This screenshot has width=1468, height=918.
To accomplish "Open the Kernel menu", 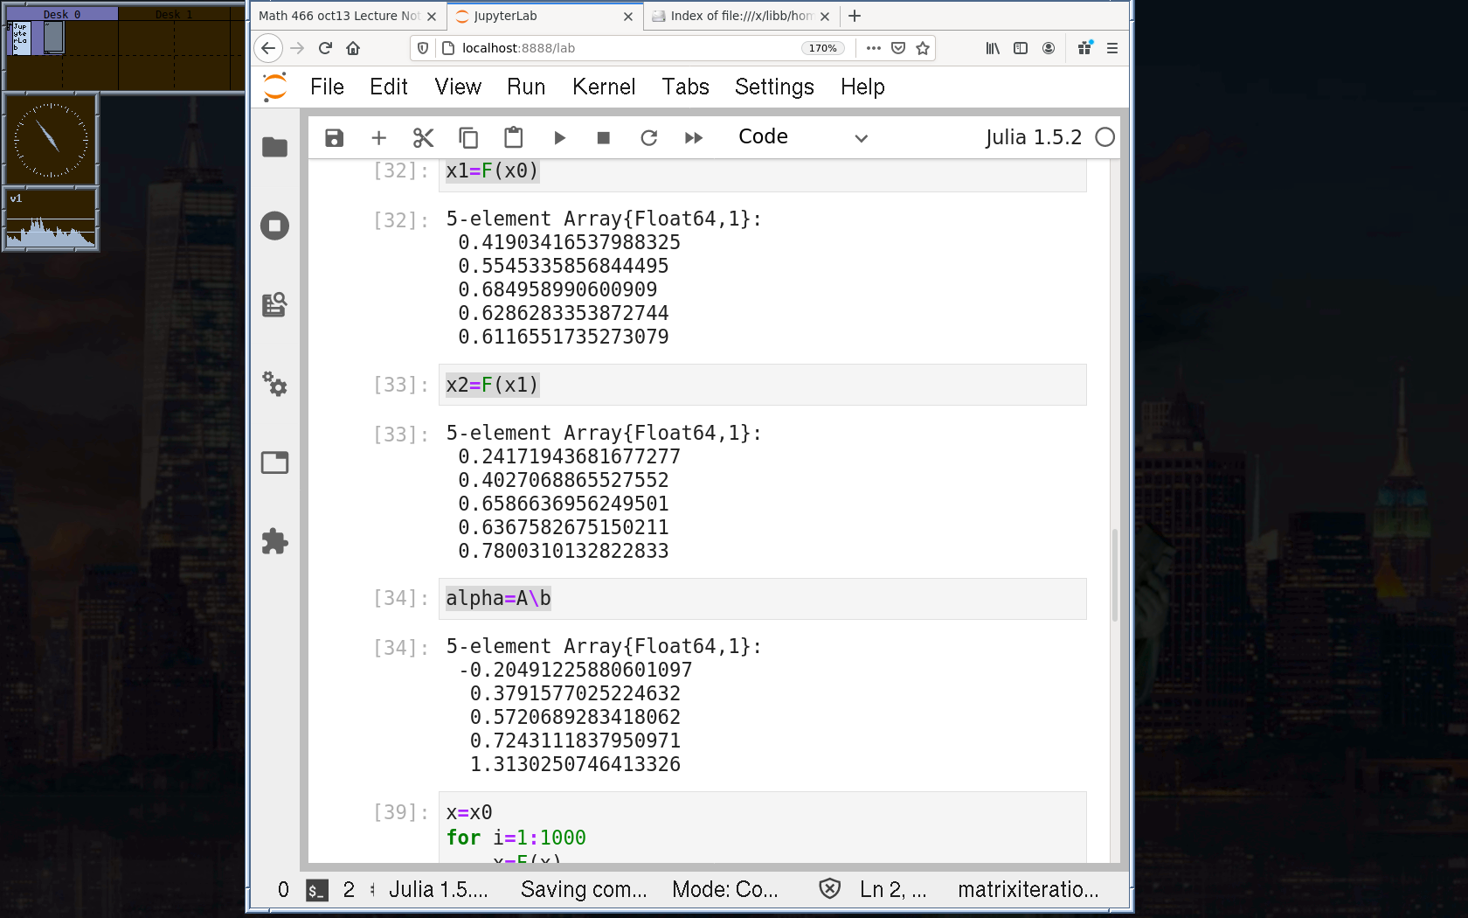I will click(603, 87).
